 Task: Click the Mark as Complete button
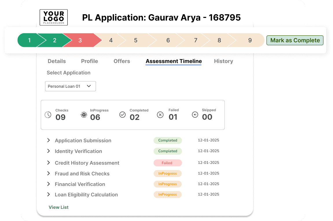(295, 40)
